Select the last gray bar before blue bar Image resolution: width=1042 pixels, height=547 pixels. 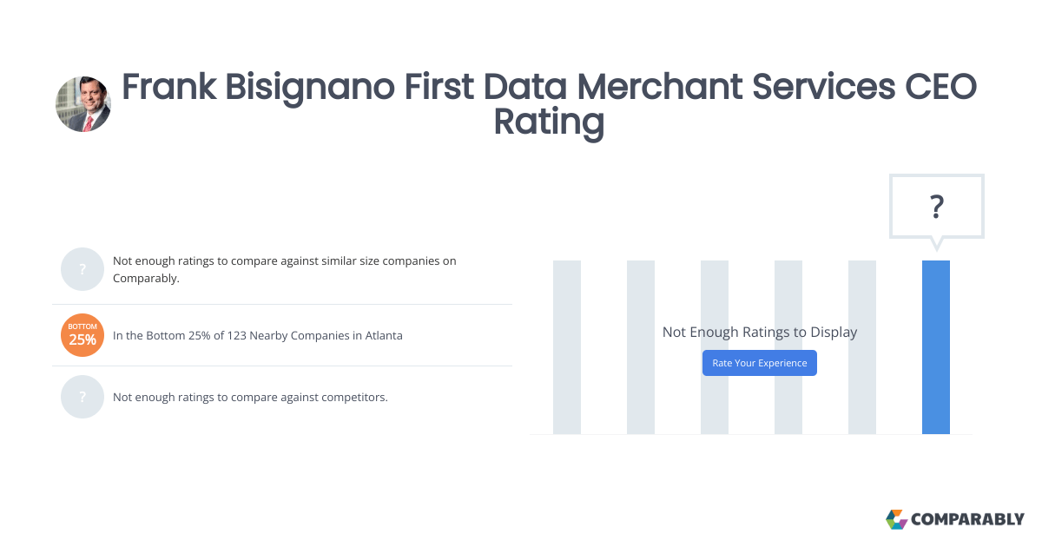[862, 346]
